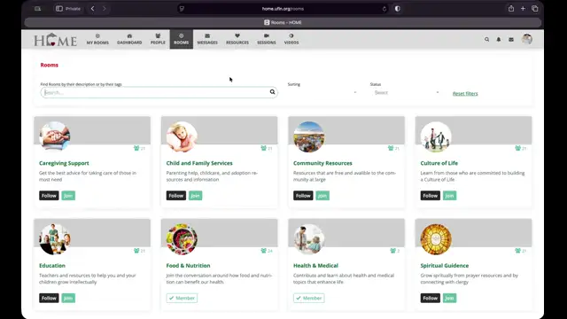Open the Spiritual Guidance room title
Screen dimensions: 567x319
tap(445, 266)
